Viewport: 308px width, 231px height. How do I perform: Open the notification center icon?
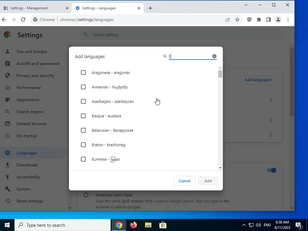coord(298,225)
